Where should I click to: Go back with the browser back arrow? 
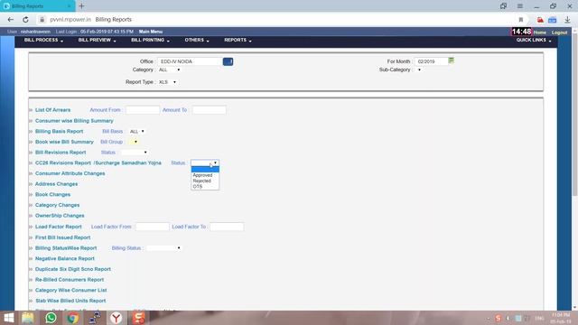(10, 20)
